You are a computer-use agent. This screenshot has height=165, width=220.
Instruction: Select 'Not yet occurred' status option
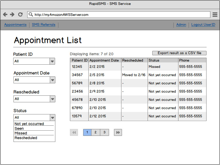pos(29,124)
